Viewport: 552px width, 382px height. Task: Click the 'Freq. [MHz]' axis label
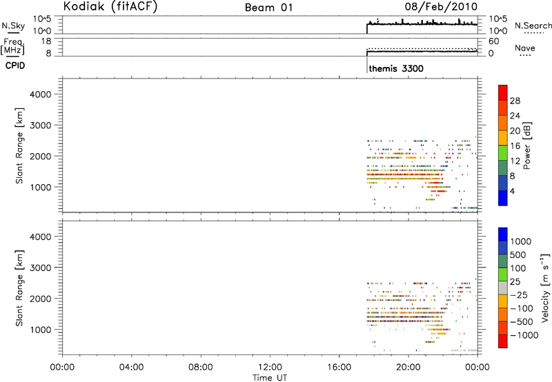(x=12, y=46)
